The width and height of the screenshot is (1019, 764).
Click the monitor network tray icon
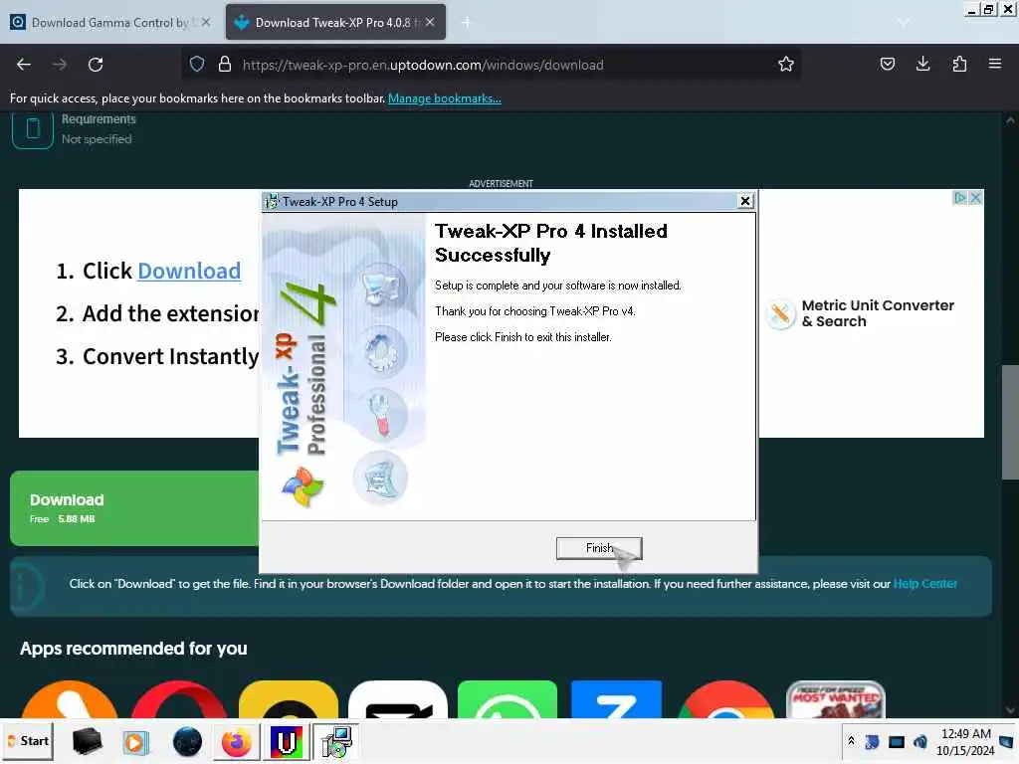897,741
